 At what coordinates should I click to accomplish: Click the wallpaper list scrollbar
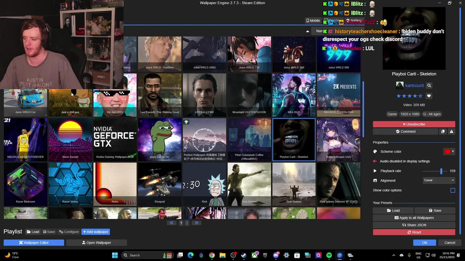click(363, 109)
